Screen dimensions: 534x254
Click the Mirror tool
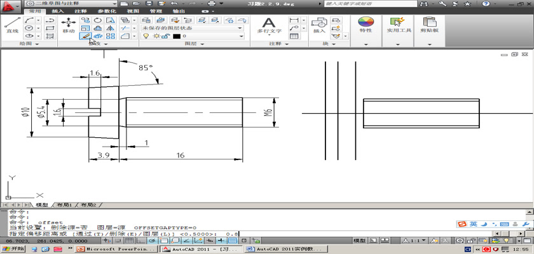(111, 28)
